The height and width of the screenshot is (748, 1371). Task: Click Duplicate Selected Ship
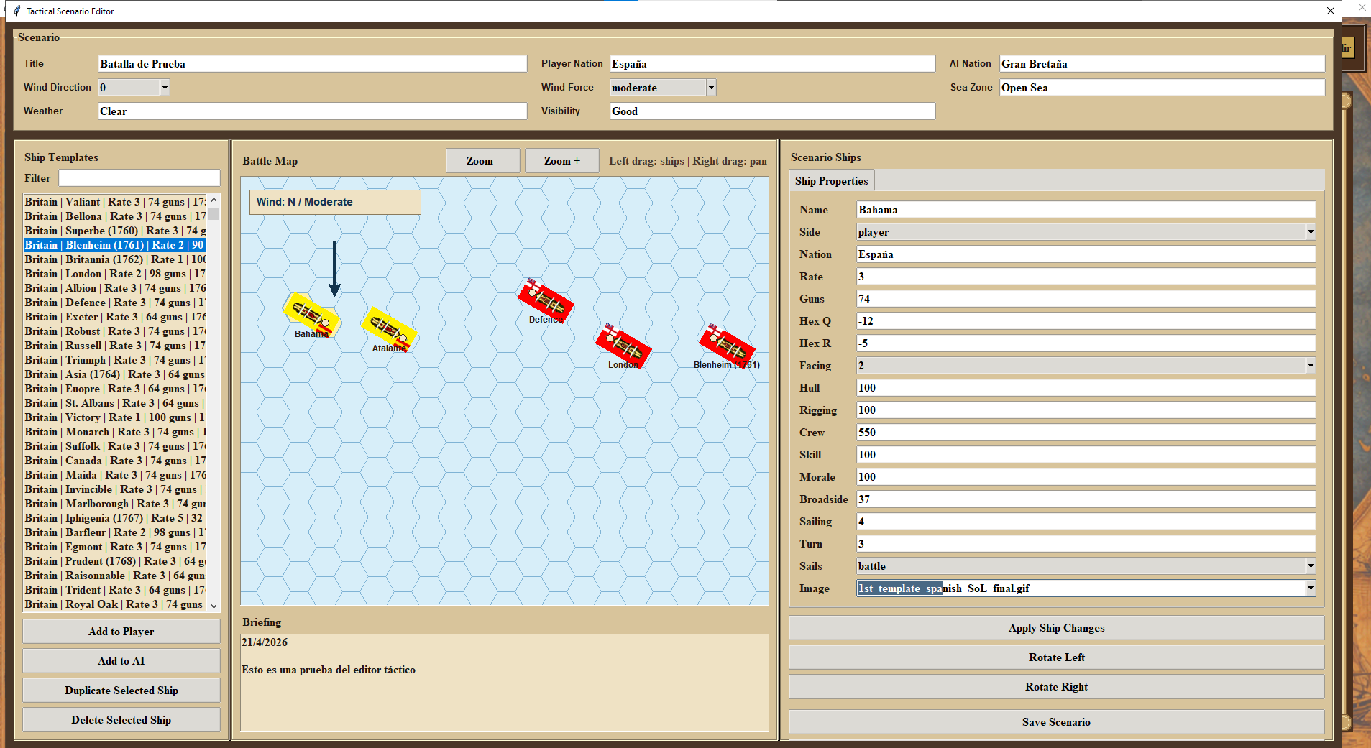[121, 690]
